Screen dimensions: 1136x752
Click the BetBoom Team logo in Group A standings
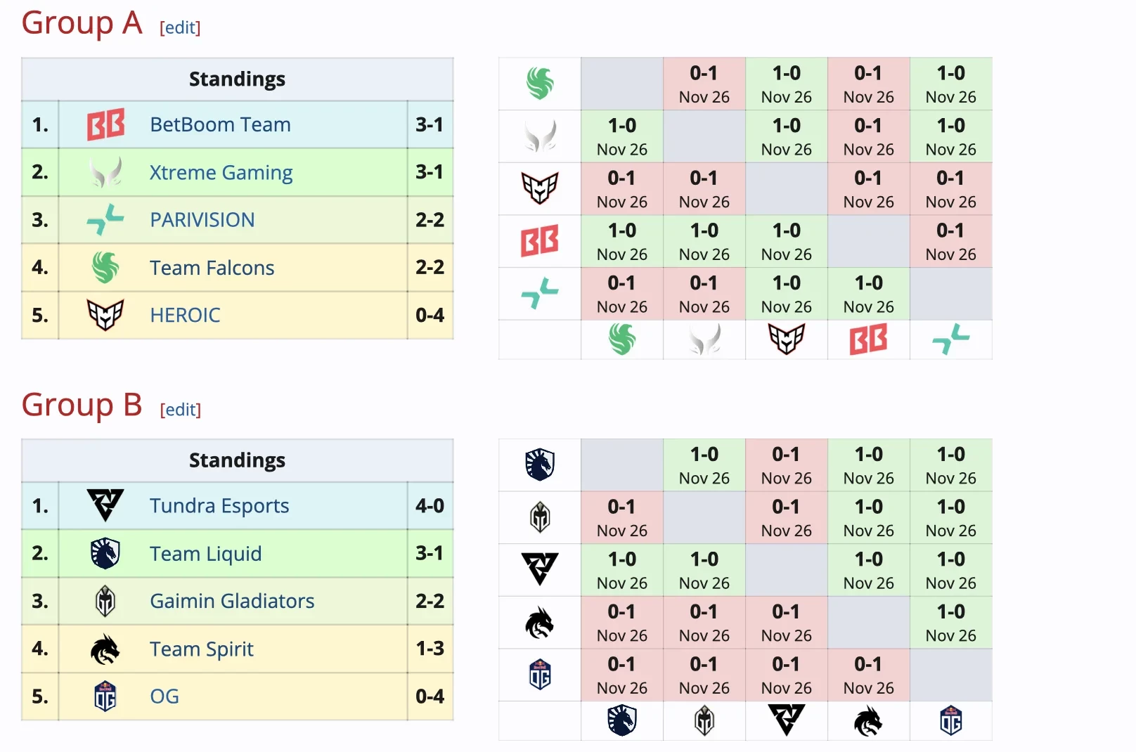point(105,124)
